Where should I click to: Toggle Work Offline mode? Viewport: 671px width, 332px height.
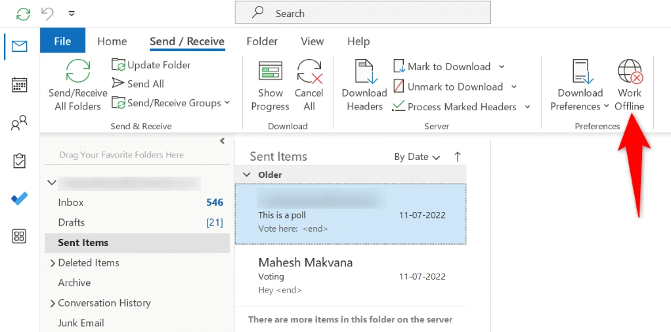click(x=630, y=85)
